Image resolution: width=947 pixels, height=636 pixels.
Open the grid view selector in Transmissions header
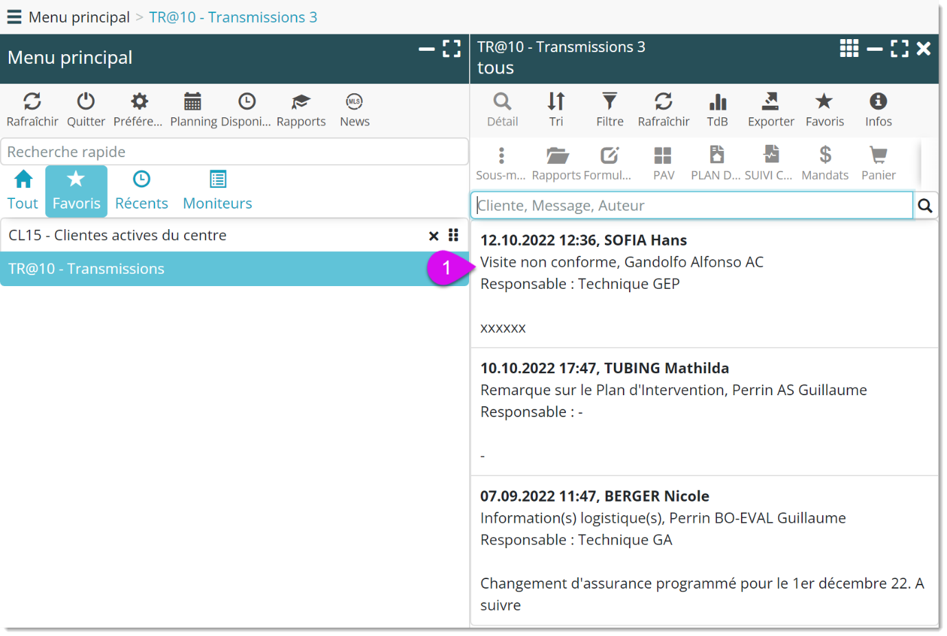[x=849, y=48]
